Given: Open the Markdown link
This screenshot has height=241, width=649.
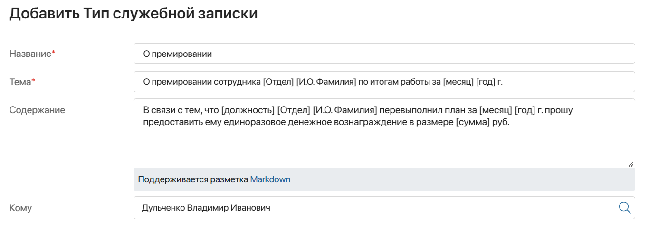Looking at the screenshot, I should [x=270, y=179].
